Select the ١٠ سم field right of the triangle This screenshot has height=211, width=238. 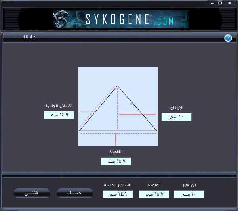pyautogui.click(x=176, y=117)
